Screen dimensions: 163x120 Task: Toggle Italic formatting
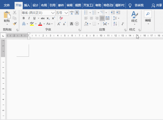pyautogui.click(x=29, y=18)
